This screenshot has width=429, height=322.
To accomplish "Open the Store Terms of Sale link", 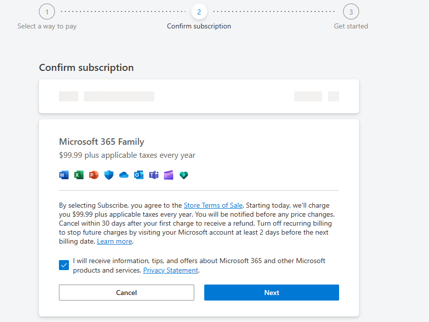I will point(213,205).
